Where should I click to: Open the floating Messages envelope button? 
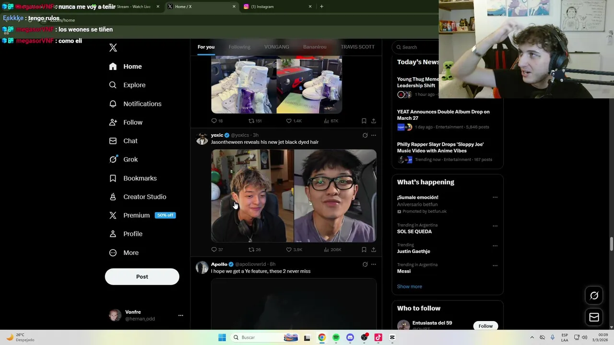(594, 317)
